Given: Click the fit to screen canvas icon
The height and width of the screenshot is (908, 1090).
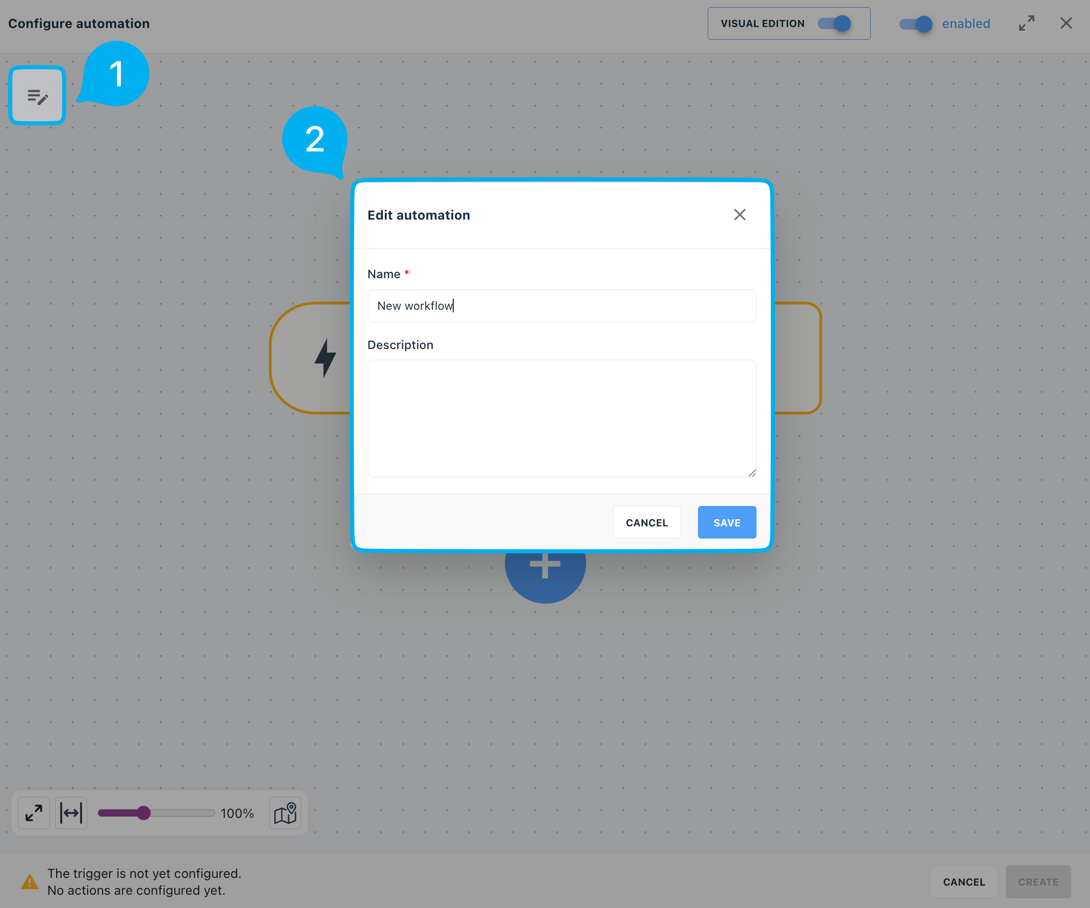Looking at the screenshot, I should point(34,813).
